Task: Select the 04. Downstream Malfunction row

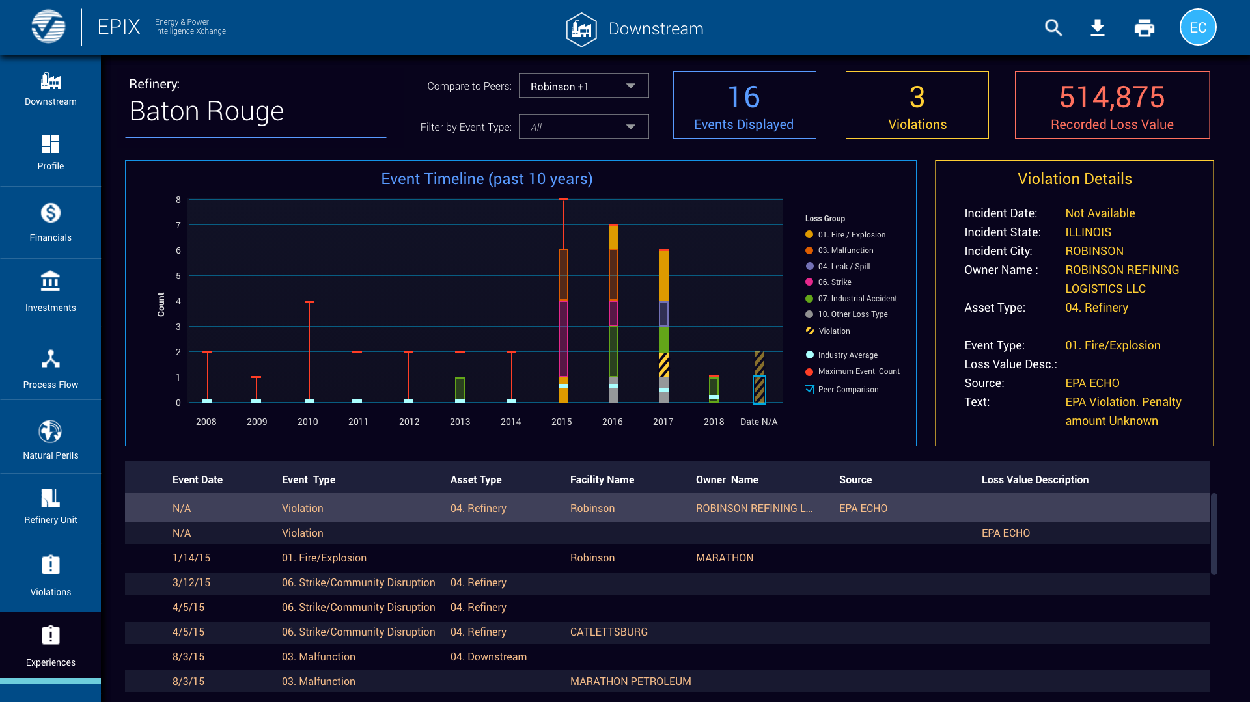Action: [667, 656]
